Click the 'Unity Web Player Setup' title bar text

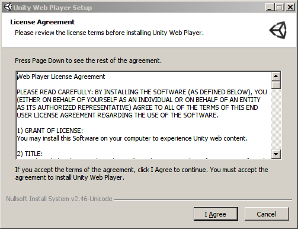(53, 8)
